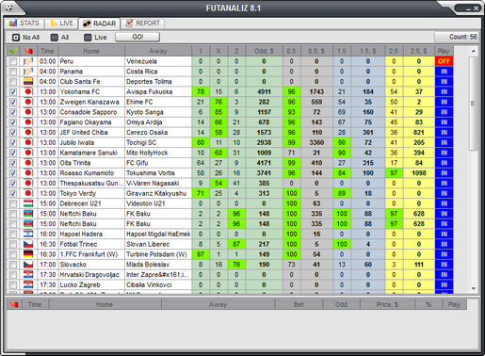Select the Live radio option
The width and height of the screenshot is (485, 356).
point(96,38)
